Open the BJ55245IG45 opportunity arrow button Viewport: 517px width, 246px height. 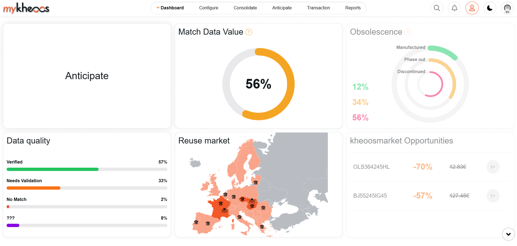[x=493, y=196]
